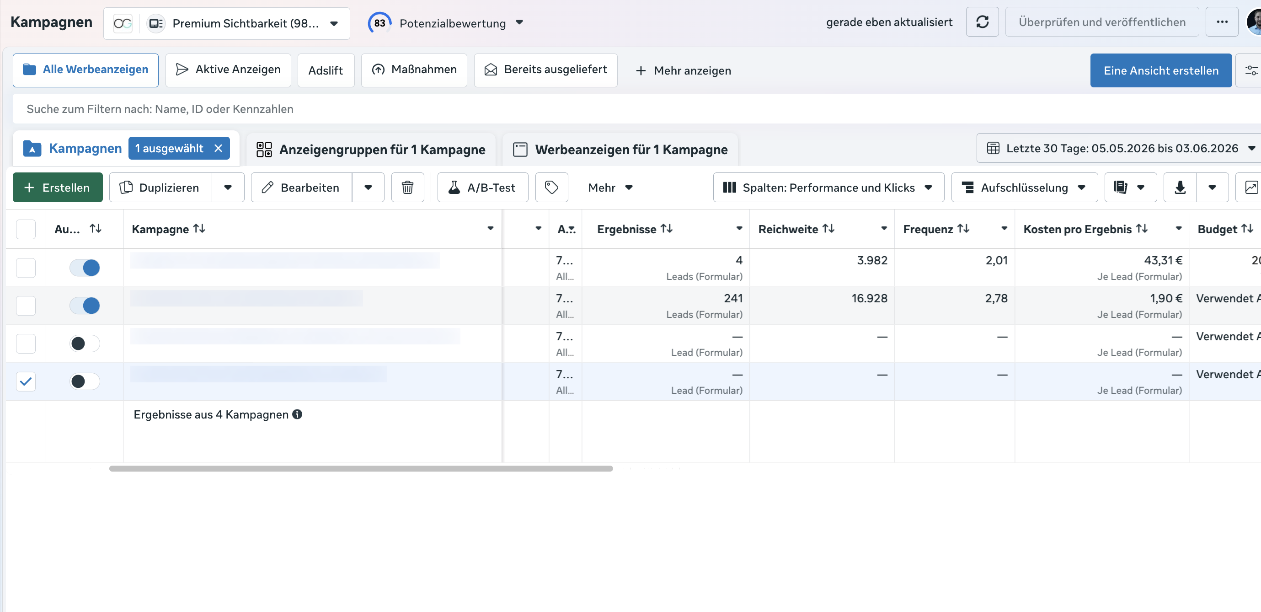Check the box for the 43,31 € campaign row
Viewport: 1261px width, 612px height.
point(26,268)
